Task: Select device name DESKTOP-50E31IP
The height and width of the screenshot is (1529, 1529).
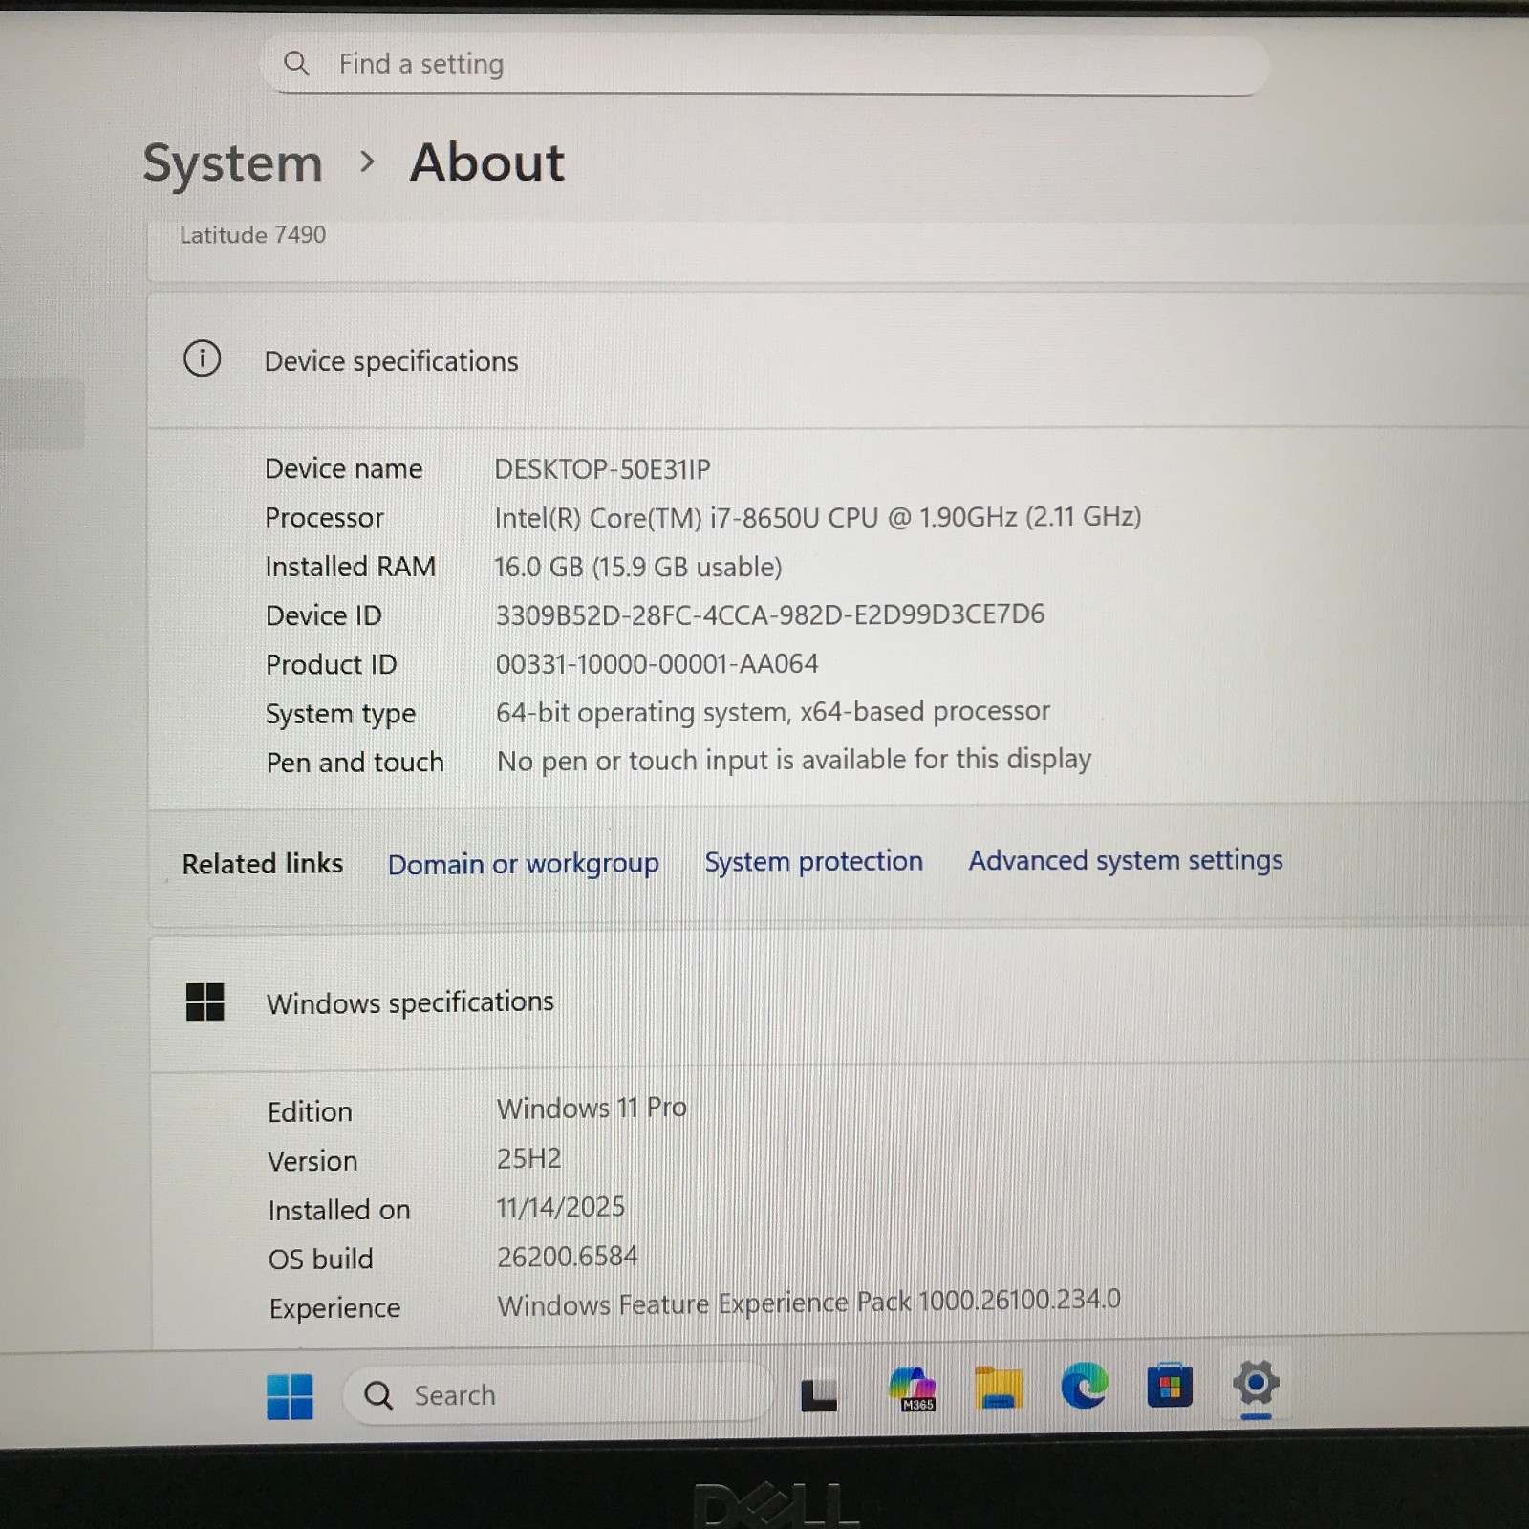Action: (603, 469)
